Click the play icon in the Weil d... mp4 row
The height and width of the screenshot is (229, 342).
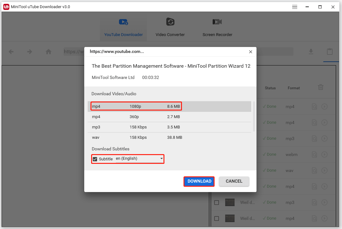tap(324, 218)
